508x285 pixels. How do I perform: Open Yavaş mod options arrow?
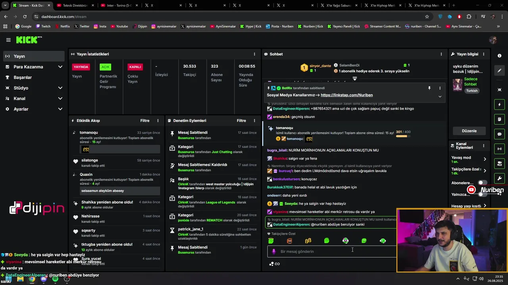(485, 159)
